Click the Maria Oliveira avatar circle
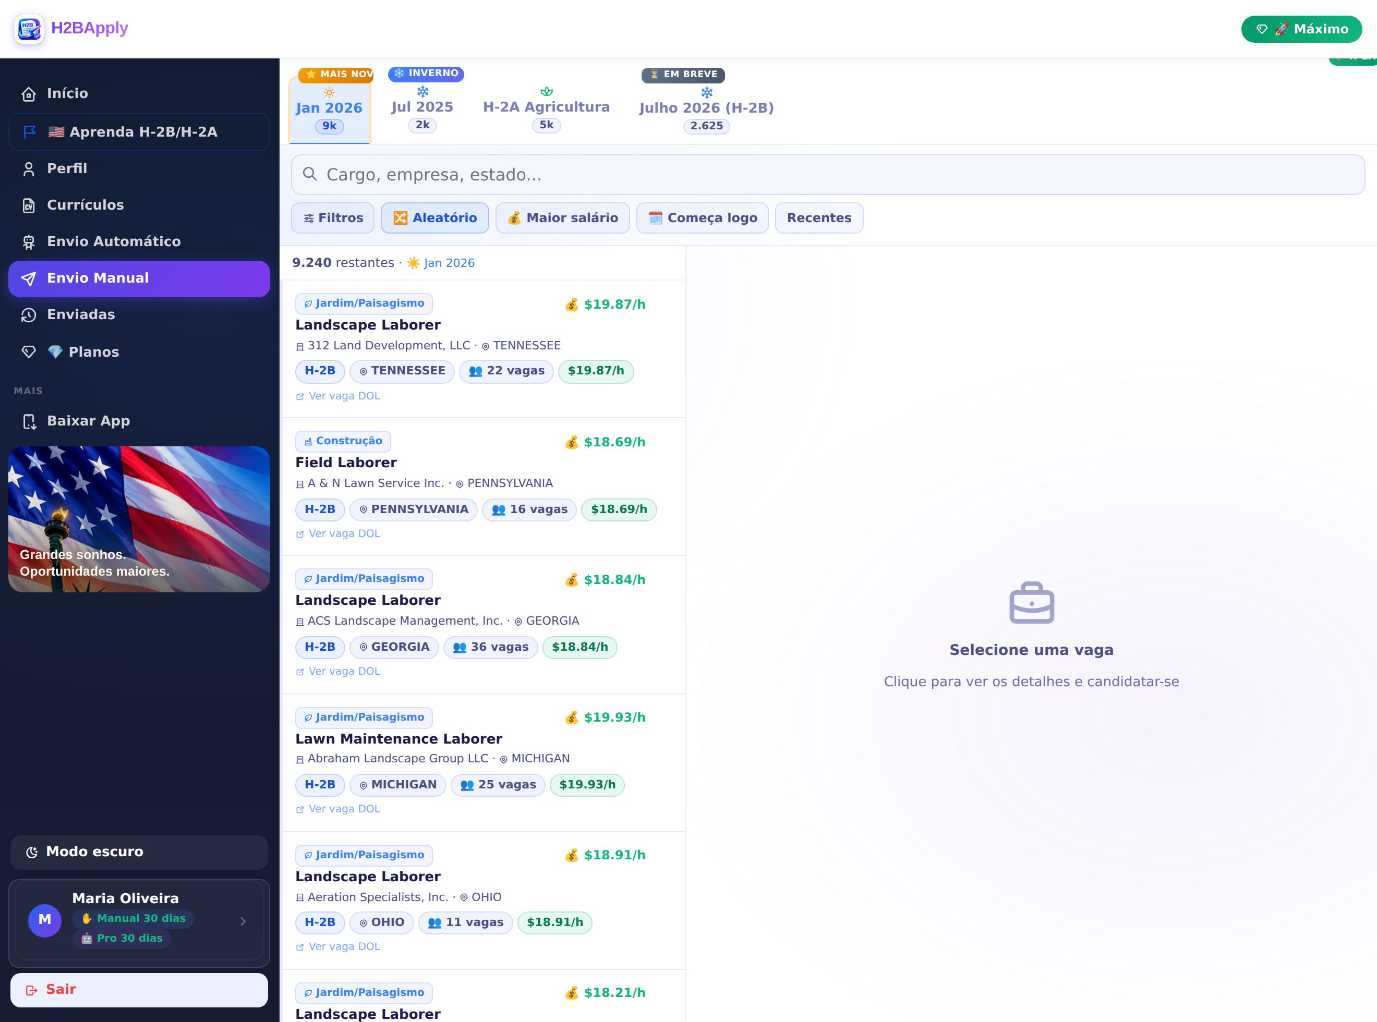 (x=44, y=920)
